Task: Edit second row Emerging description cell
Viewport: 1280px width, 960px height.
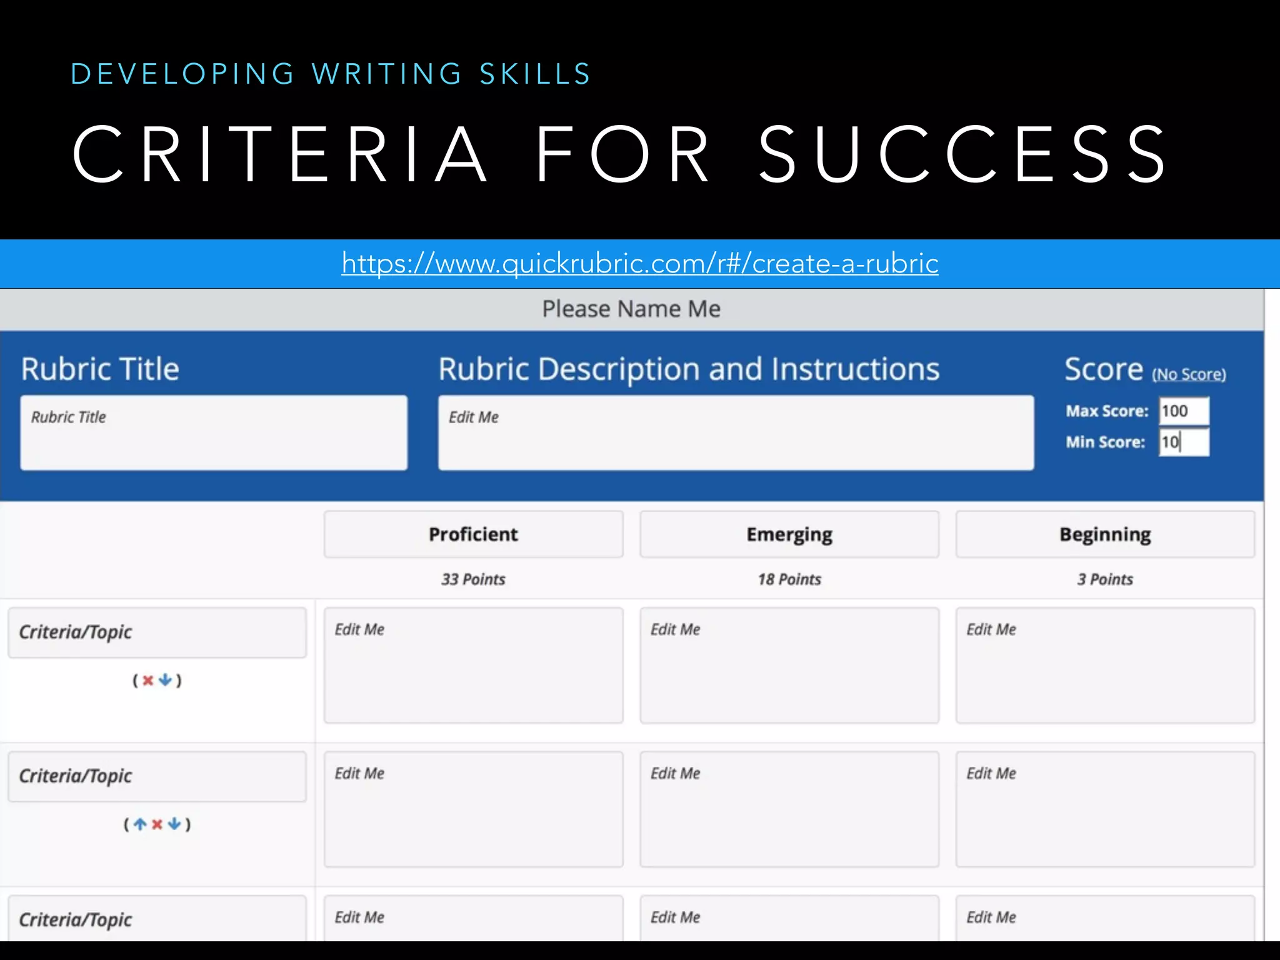Action: tap(789, 809)
